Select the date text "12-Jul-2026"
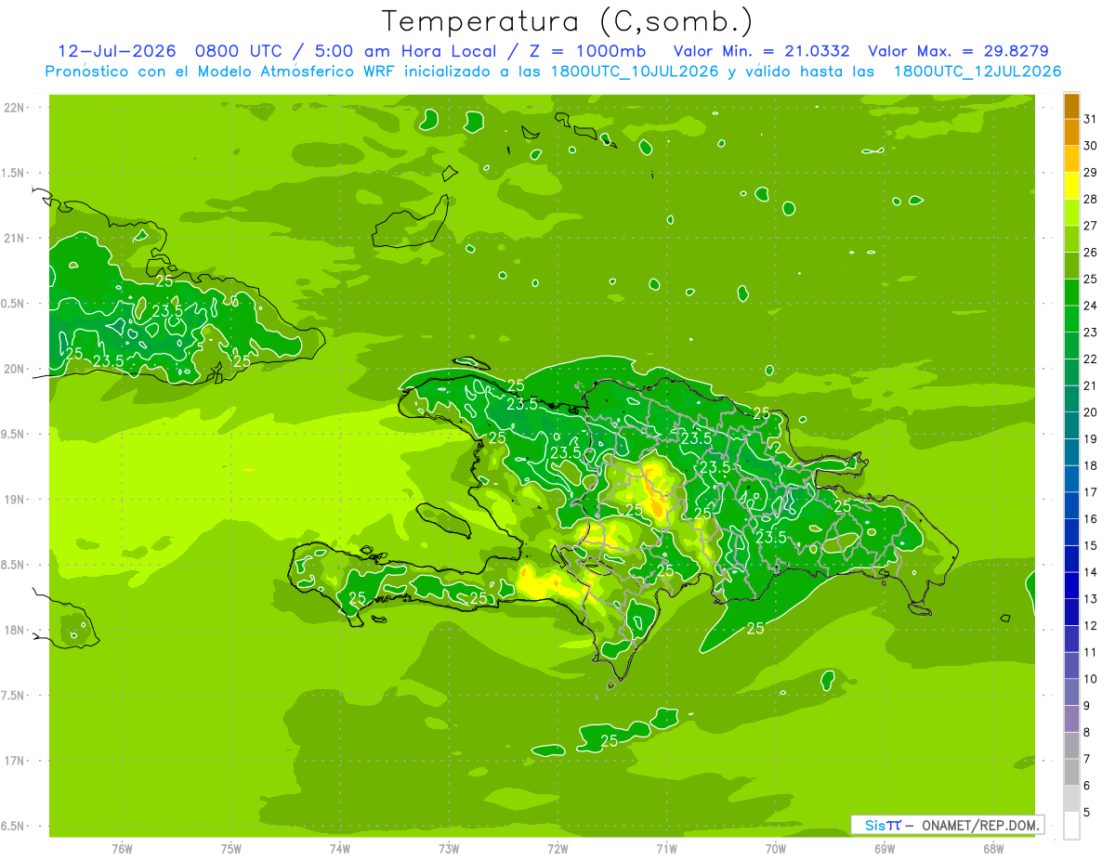The image size is (1115, 861). tap(117, 51)
